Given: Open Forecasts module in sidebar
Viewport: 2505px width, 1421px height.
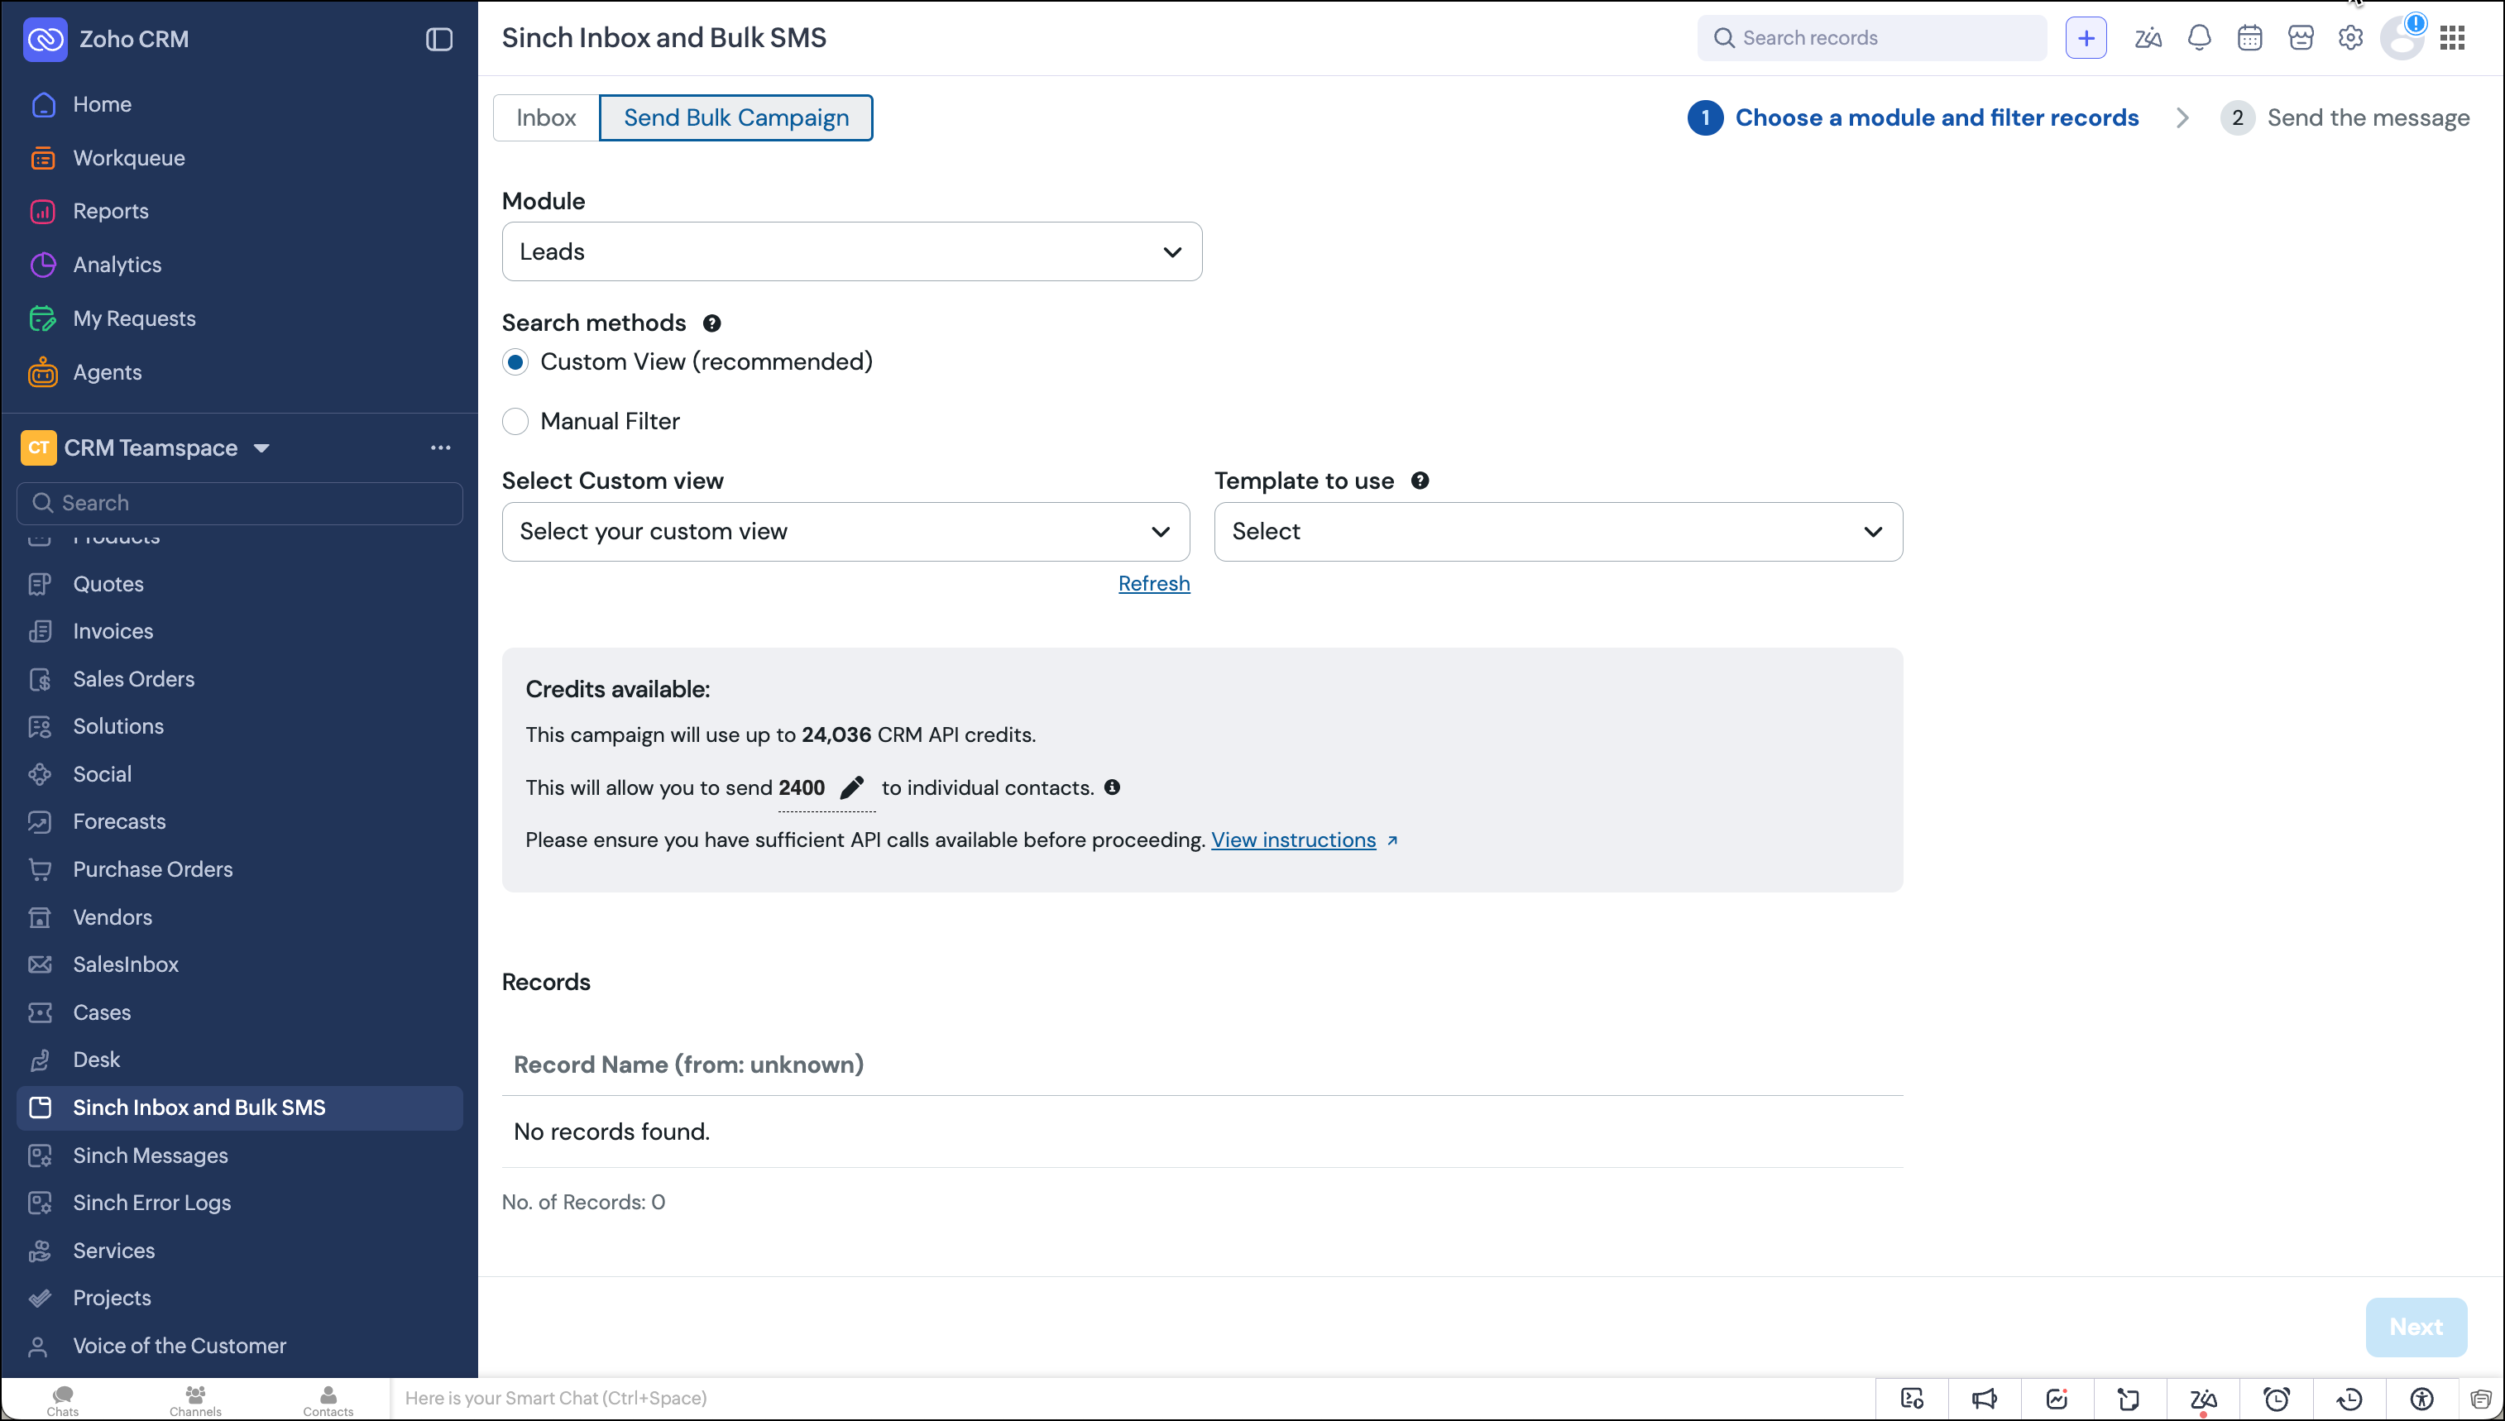Looking at the screenshot, I should pos(119,822).
